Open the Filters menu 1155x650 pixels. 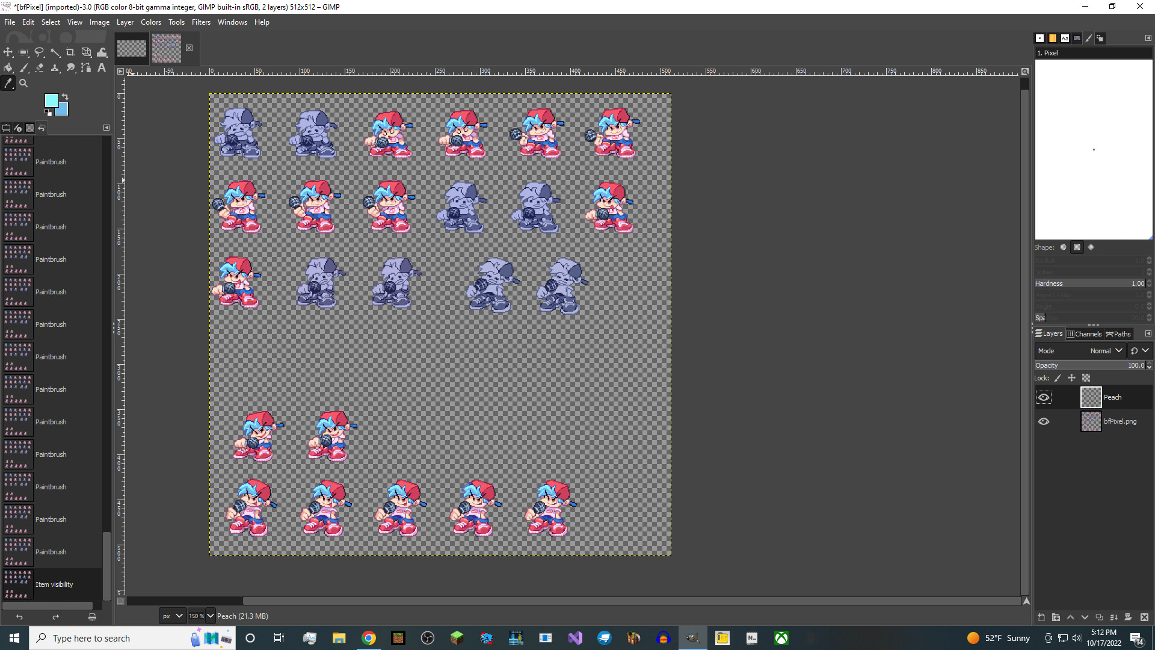tap(201, 22)
